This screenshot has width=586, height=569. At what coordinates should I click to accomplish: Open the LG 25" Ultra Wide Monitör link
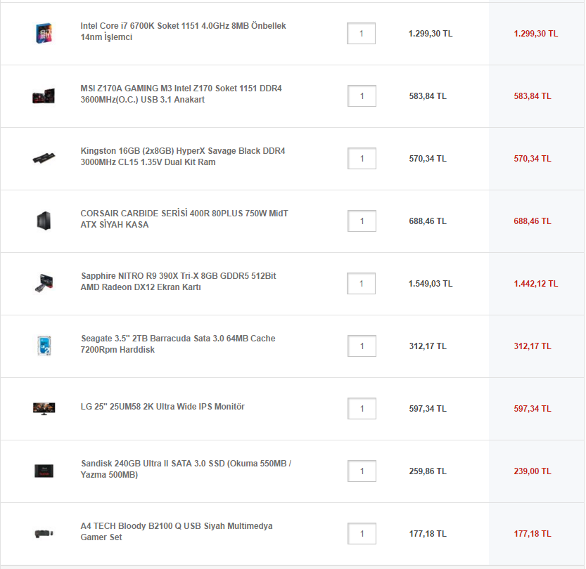tap(163, 407)
